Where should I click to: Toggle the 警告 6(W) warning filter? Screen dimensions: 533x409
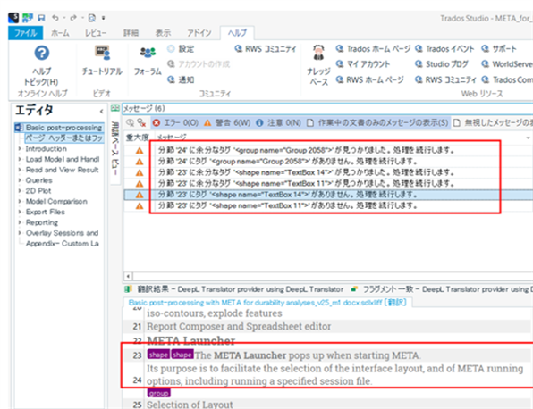(227, 122)
